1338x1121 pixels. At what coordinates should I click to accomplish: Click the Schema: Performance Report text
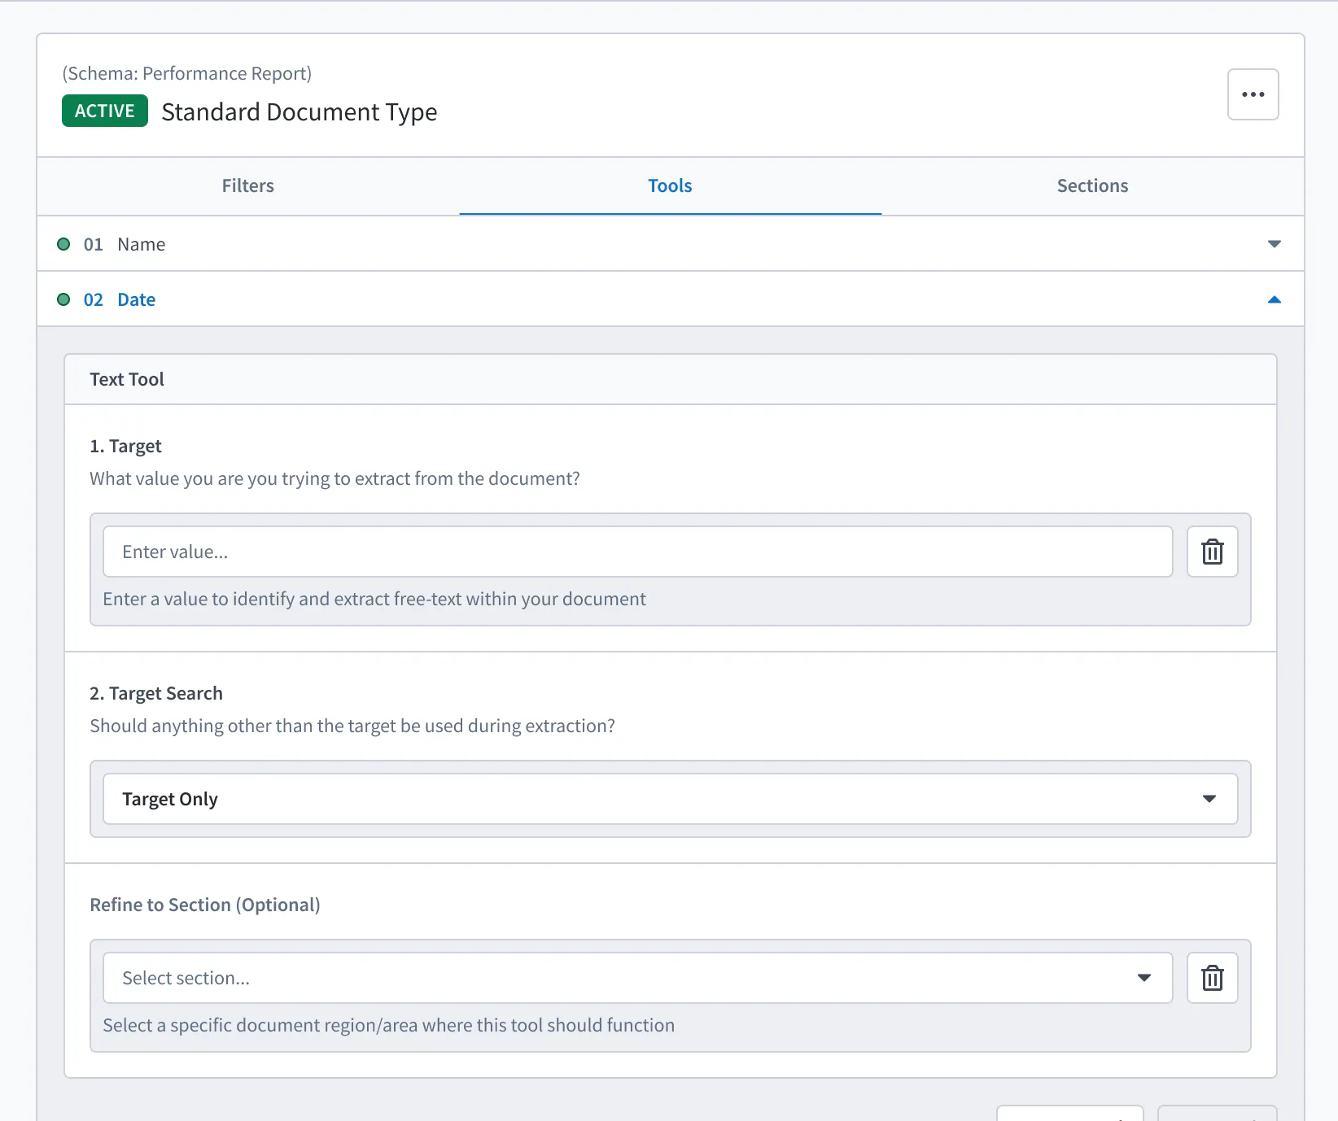186,73
